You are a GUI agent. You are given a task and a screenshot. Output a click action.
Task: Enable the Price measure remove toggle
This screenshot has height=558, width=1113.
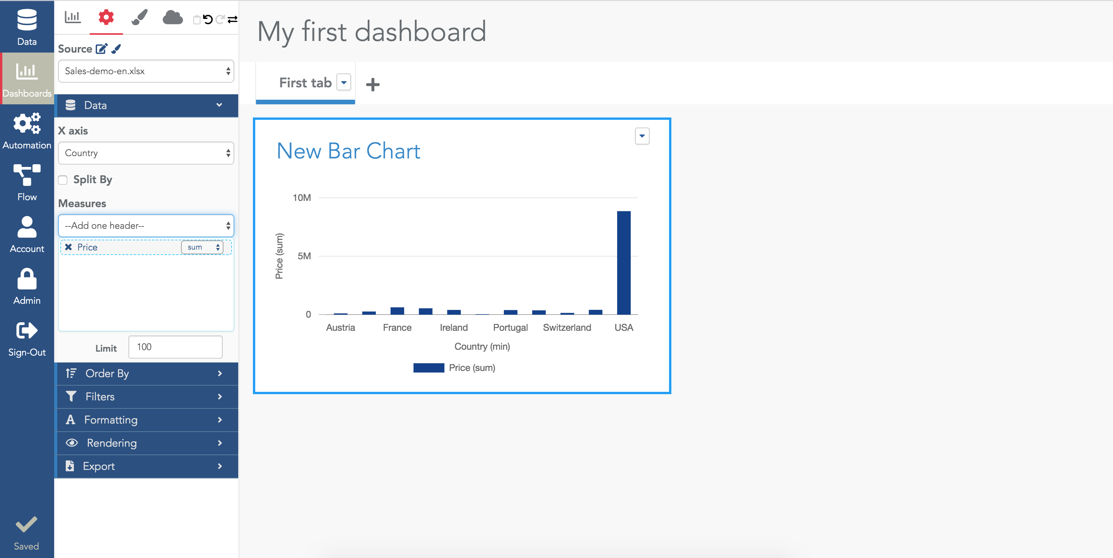[x=69, y=248]
